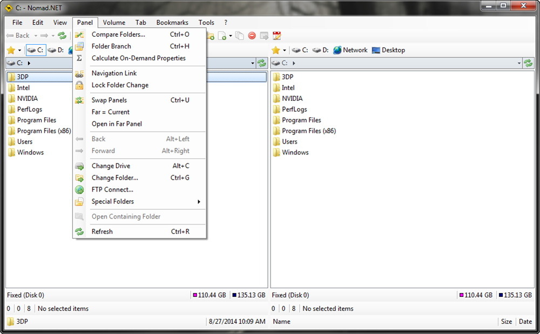The width and height of the screenshot is (540, 334).
Task: Click the Folder Branch menu icon
Action: point(79,46)
